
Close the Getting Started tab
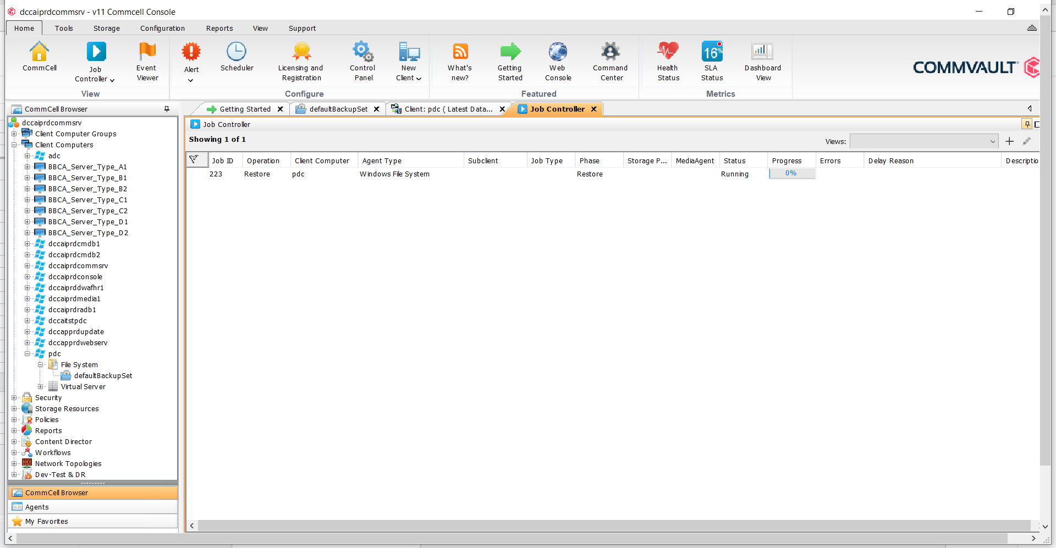[x=280, y=109]
